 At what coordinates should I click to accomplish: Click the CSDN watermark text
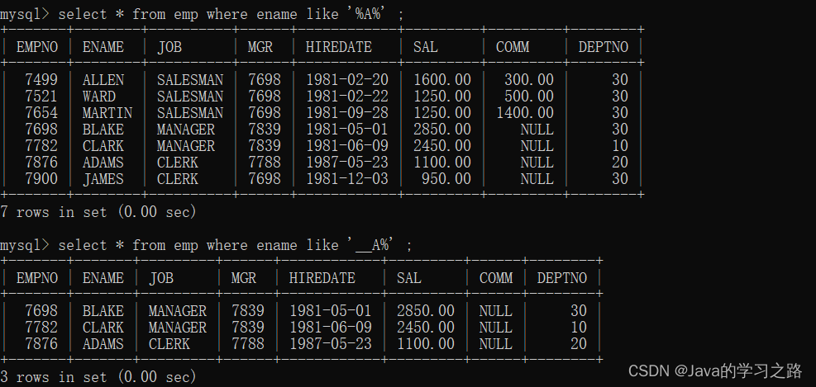(716, 370)
